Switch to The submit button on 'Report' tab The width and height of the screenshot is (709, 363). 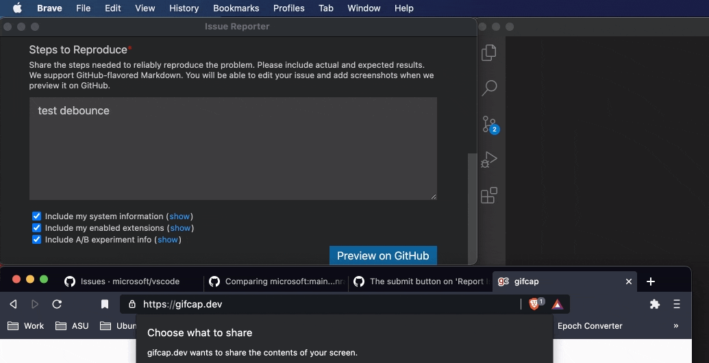click(421, 281)
